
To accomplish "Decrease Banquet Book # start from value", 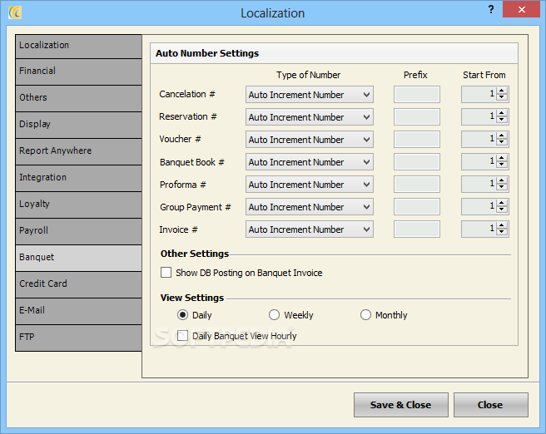I will [x=502, y=165].
